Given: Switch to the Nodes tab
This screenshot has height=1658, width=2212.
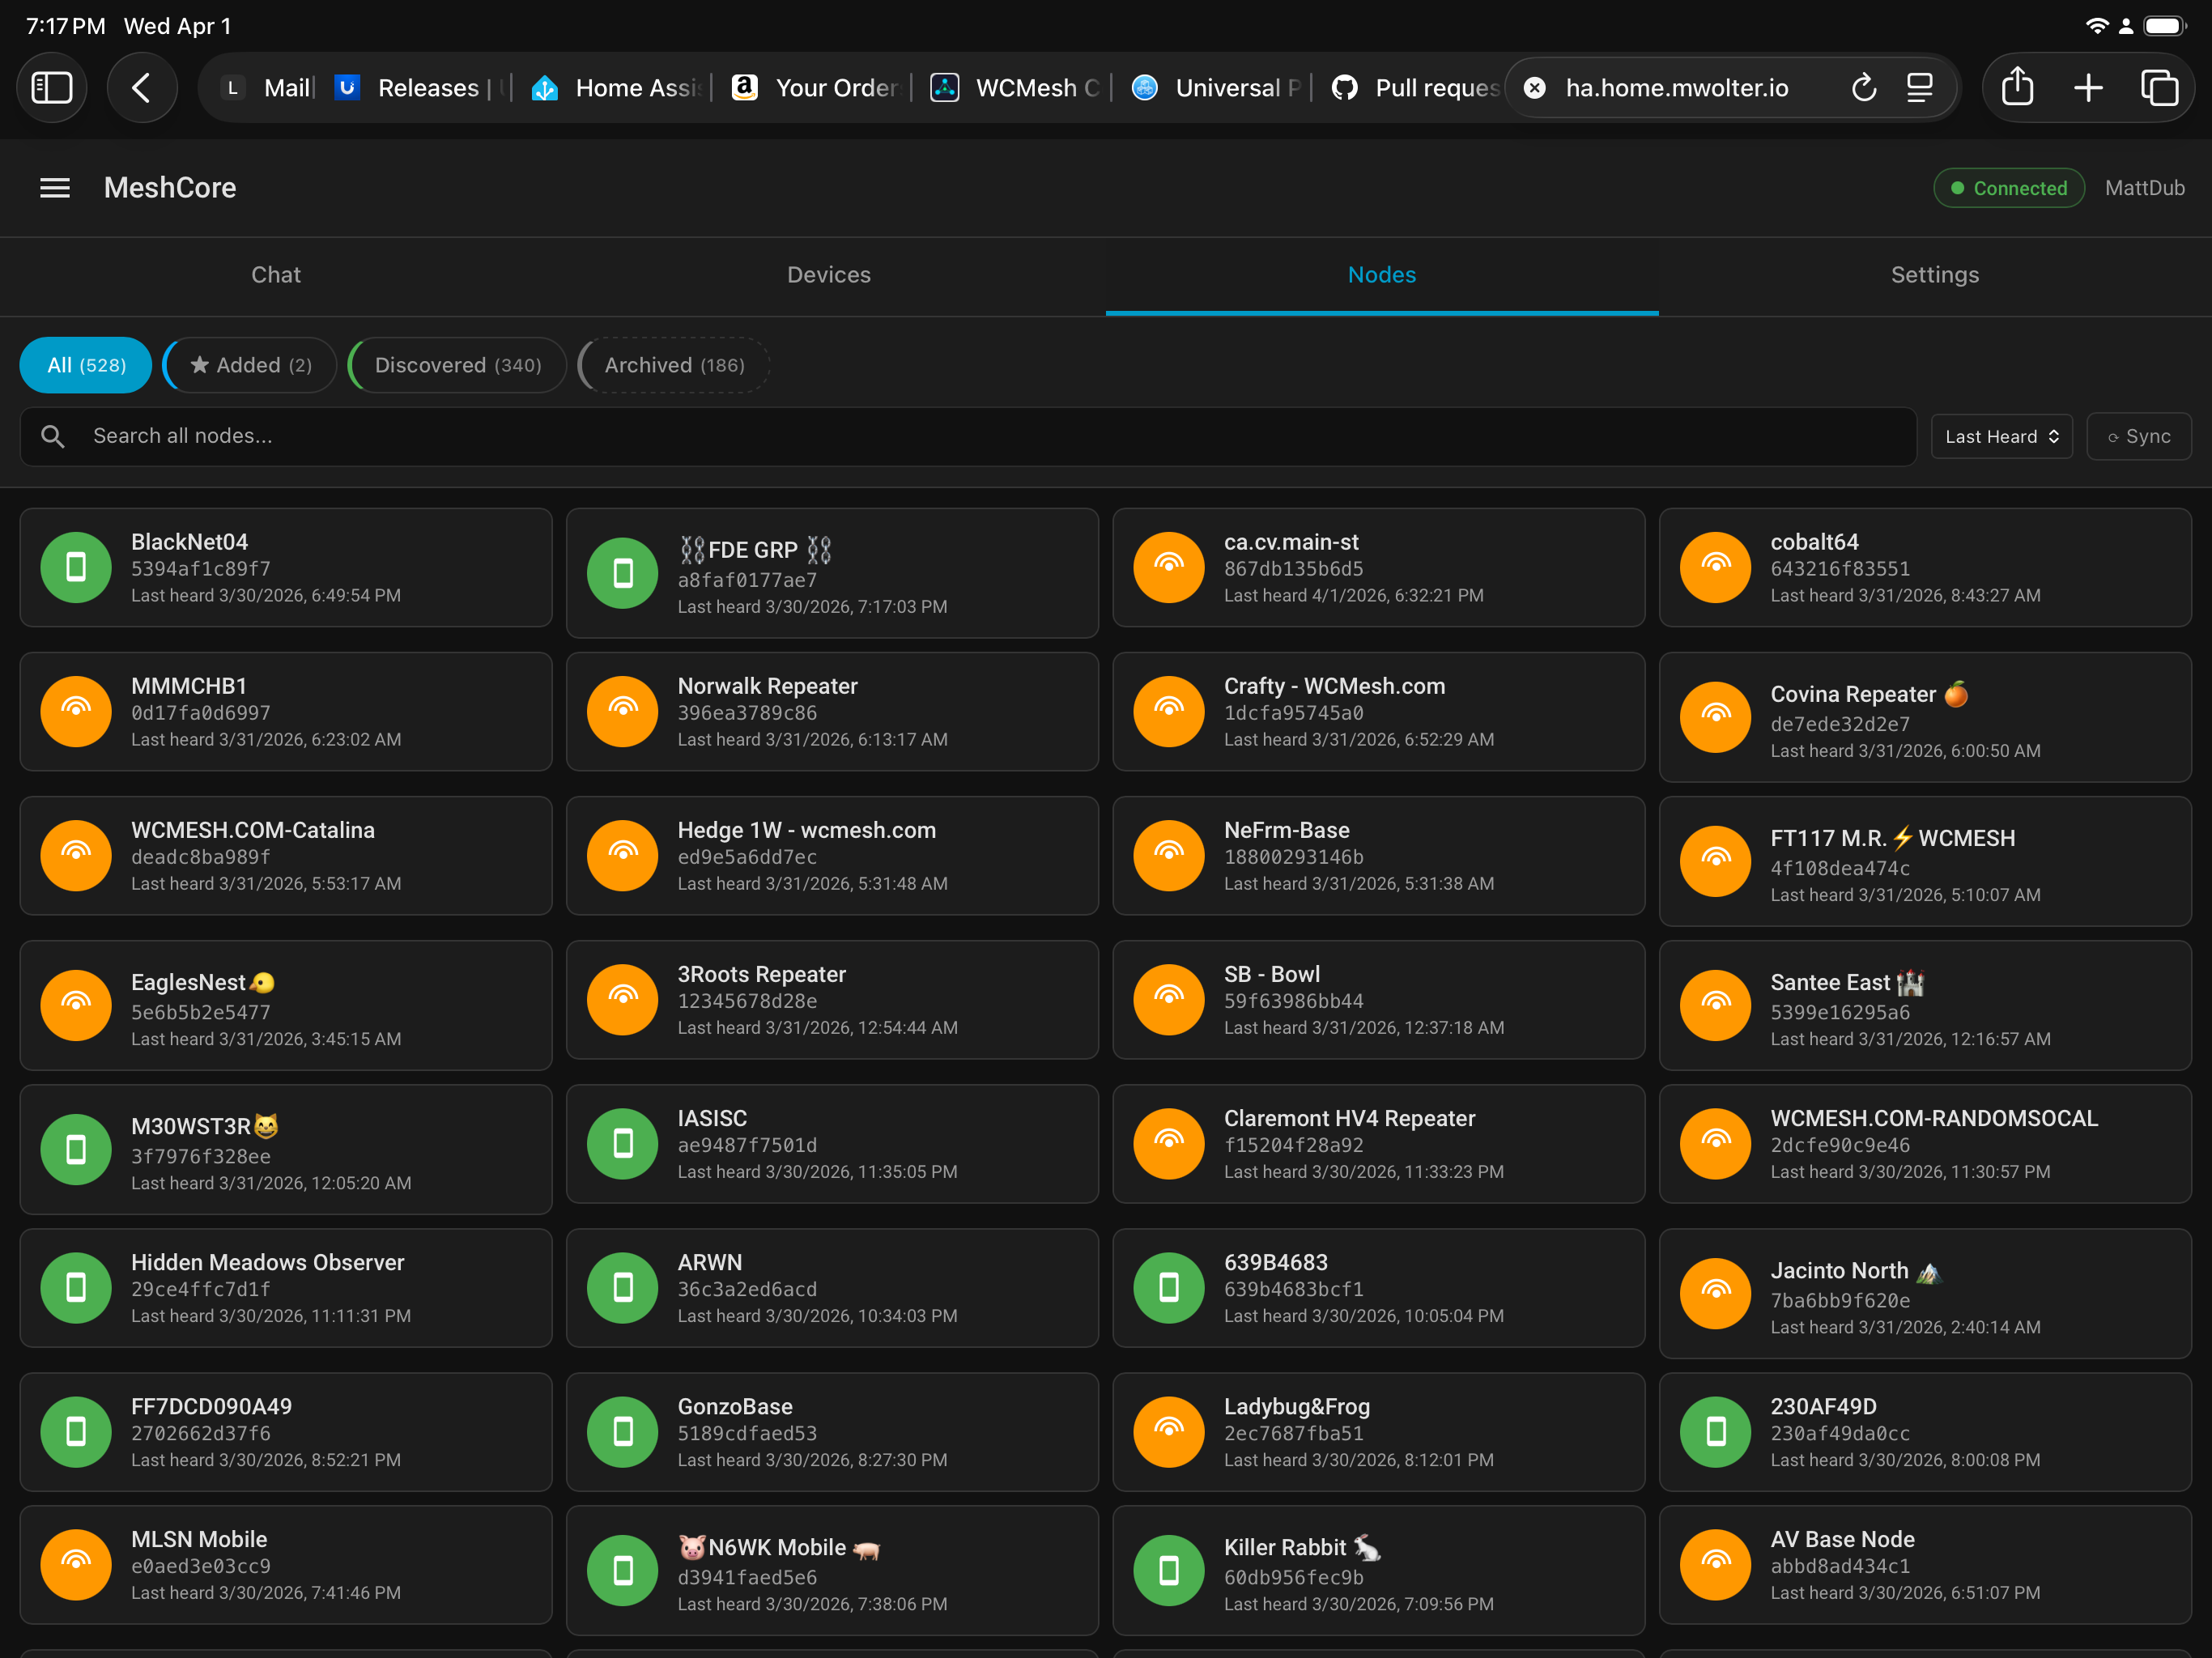Looking at the screenshot, I should click(1382, 275).
